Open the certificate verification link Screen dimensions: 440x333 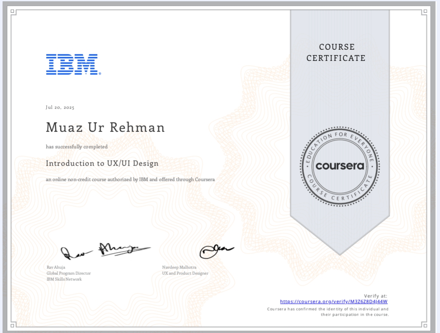(x=334, y=302)
